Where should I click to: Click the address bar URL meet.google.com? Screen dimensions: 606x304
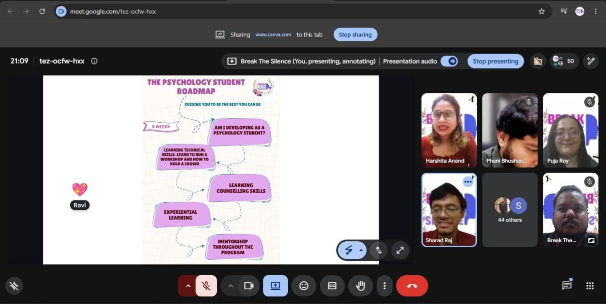tap(113, 12)
